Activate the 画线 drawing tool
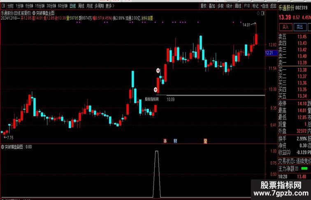Image resolution: width=311 pixels, height=200 pixels. pyautogui.click(x=238, y=6)
